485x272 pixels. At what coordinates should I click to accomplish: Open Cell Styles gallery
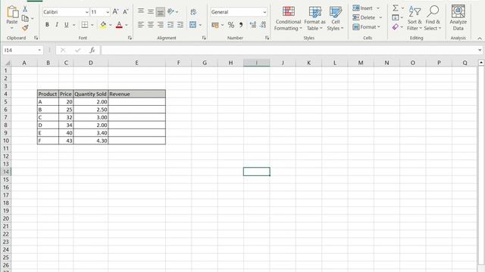(335, 18)
